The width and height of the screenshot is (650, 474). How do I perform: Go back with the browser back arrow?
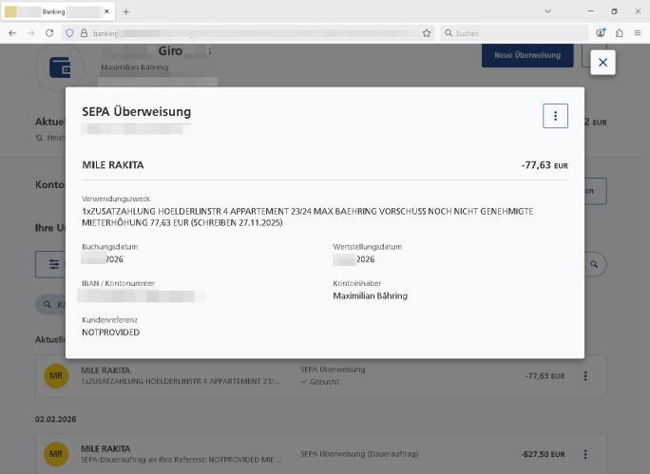coord(11,32)
